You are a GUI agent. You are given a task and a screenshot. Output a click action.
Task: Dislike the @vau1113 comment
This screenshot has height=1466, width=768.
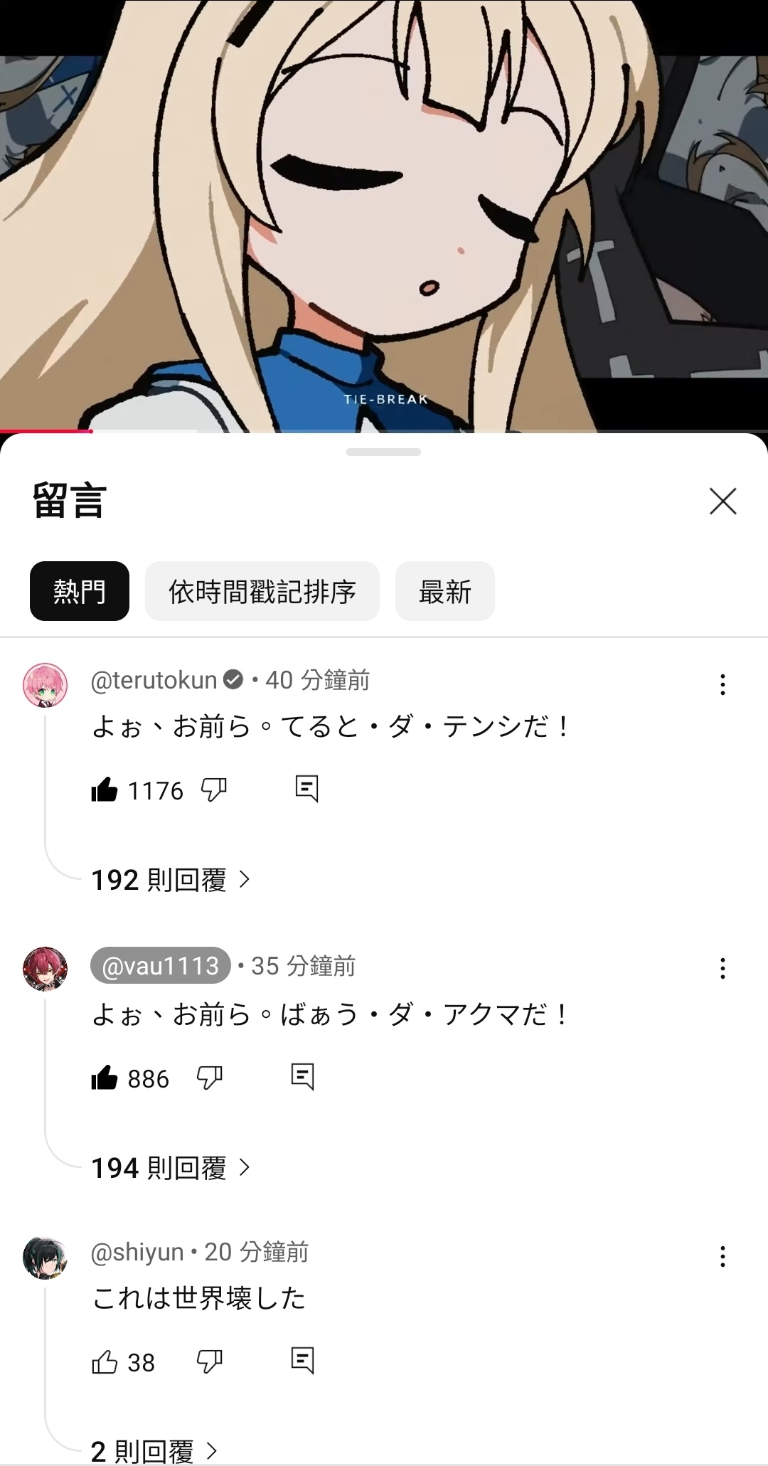pos(210,1078)
